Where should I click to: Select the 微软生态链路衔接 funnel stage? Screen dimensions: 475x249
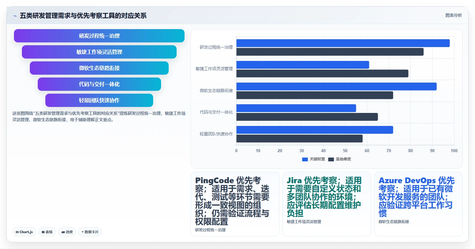pos(99,68)
